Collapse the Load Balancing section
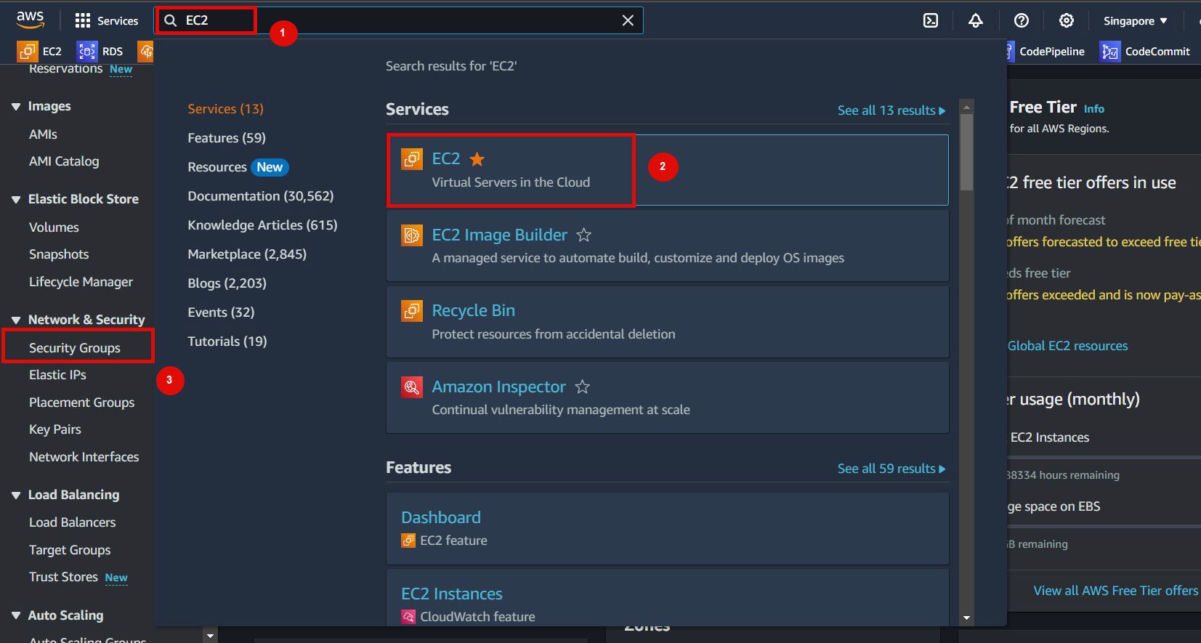The image size is (1201, 643). (16, 496)
